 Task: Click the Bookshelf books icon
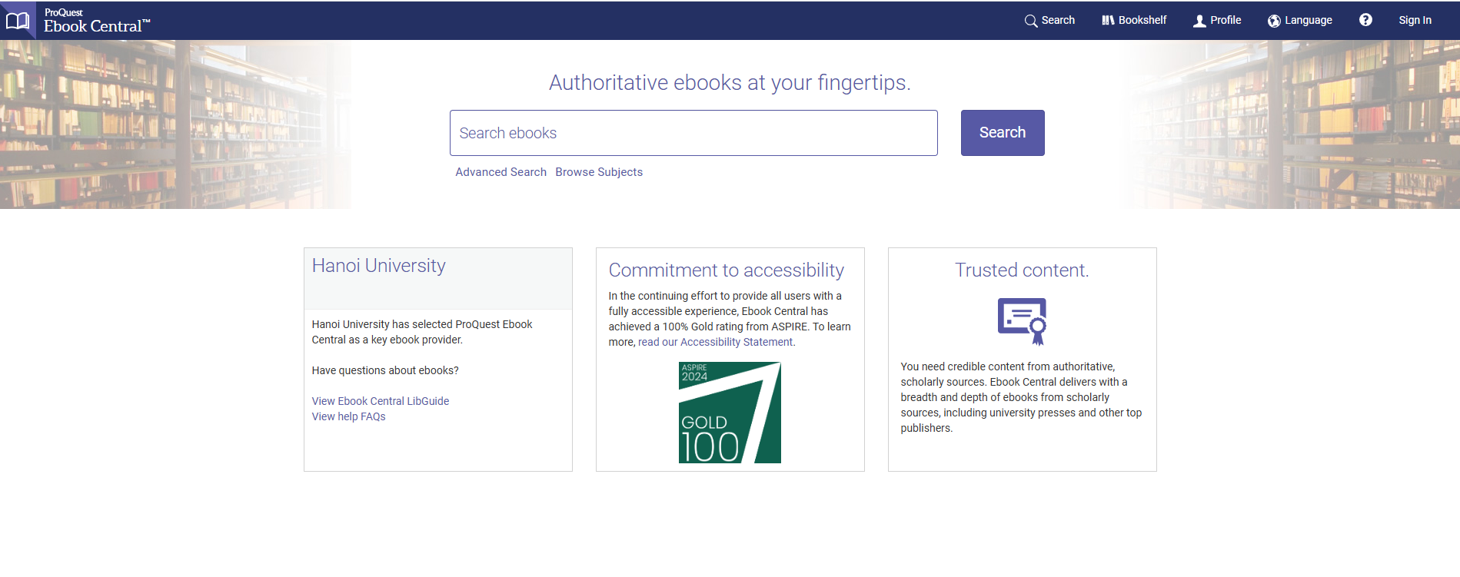point(1108,21)
